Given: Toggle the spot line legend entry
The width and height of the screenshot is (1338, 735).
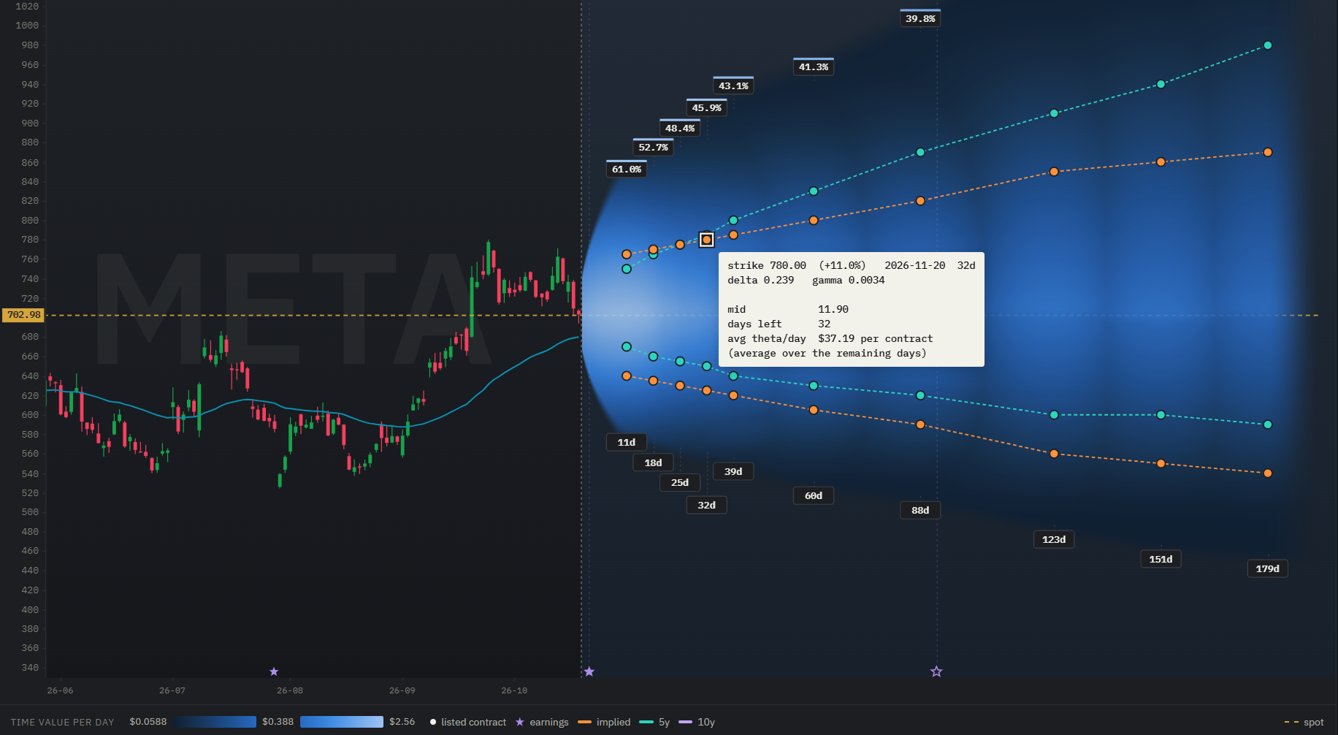Looking at the screenshot, I should (1304, 722).
